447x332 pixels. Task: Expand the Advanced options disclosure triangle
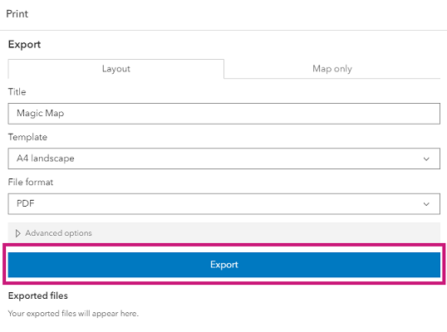point(17,233)
